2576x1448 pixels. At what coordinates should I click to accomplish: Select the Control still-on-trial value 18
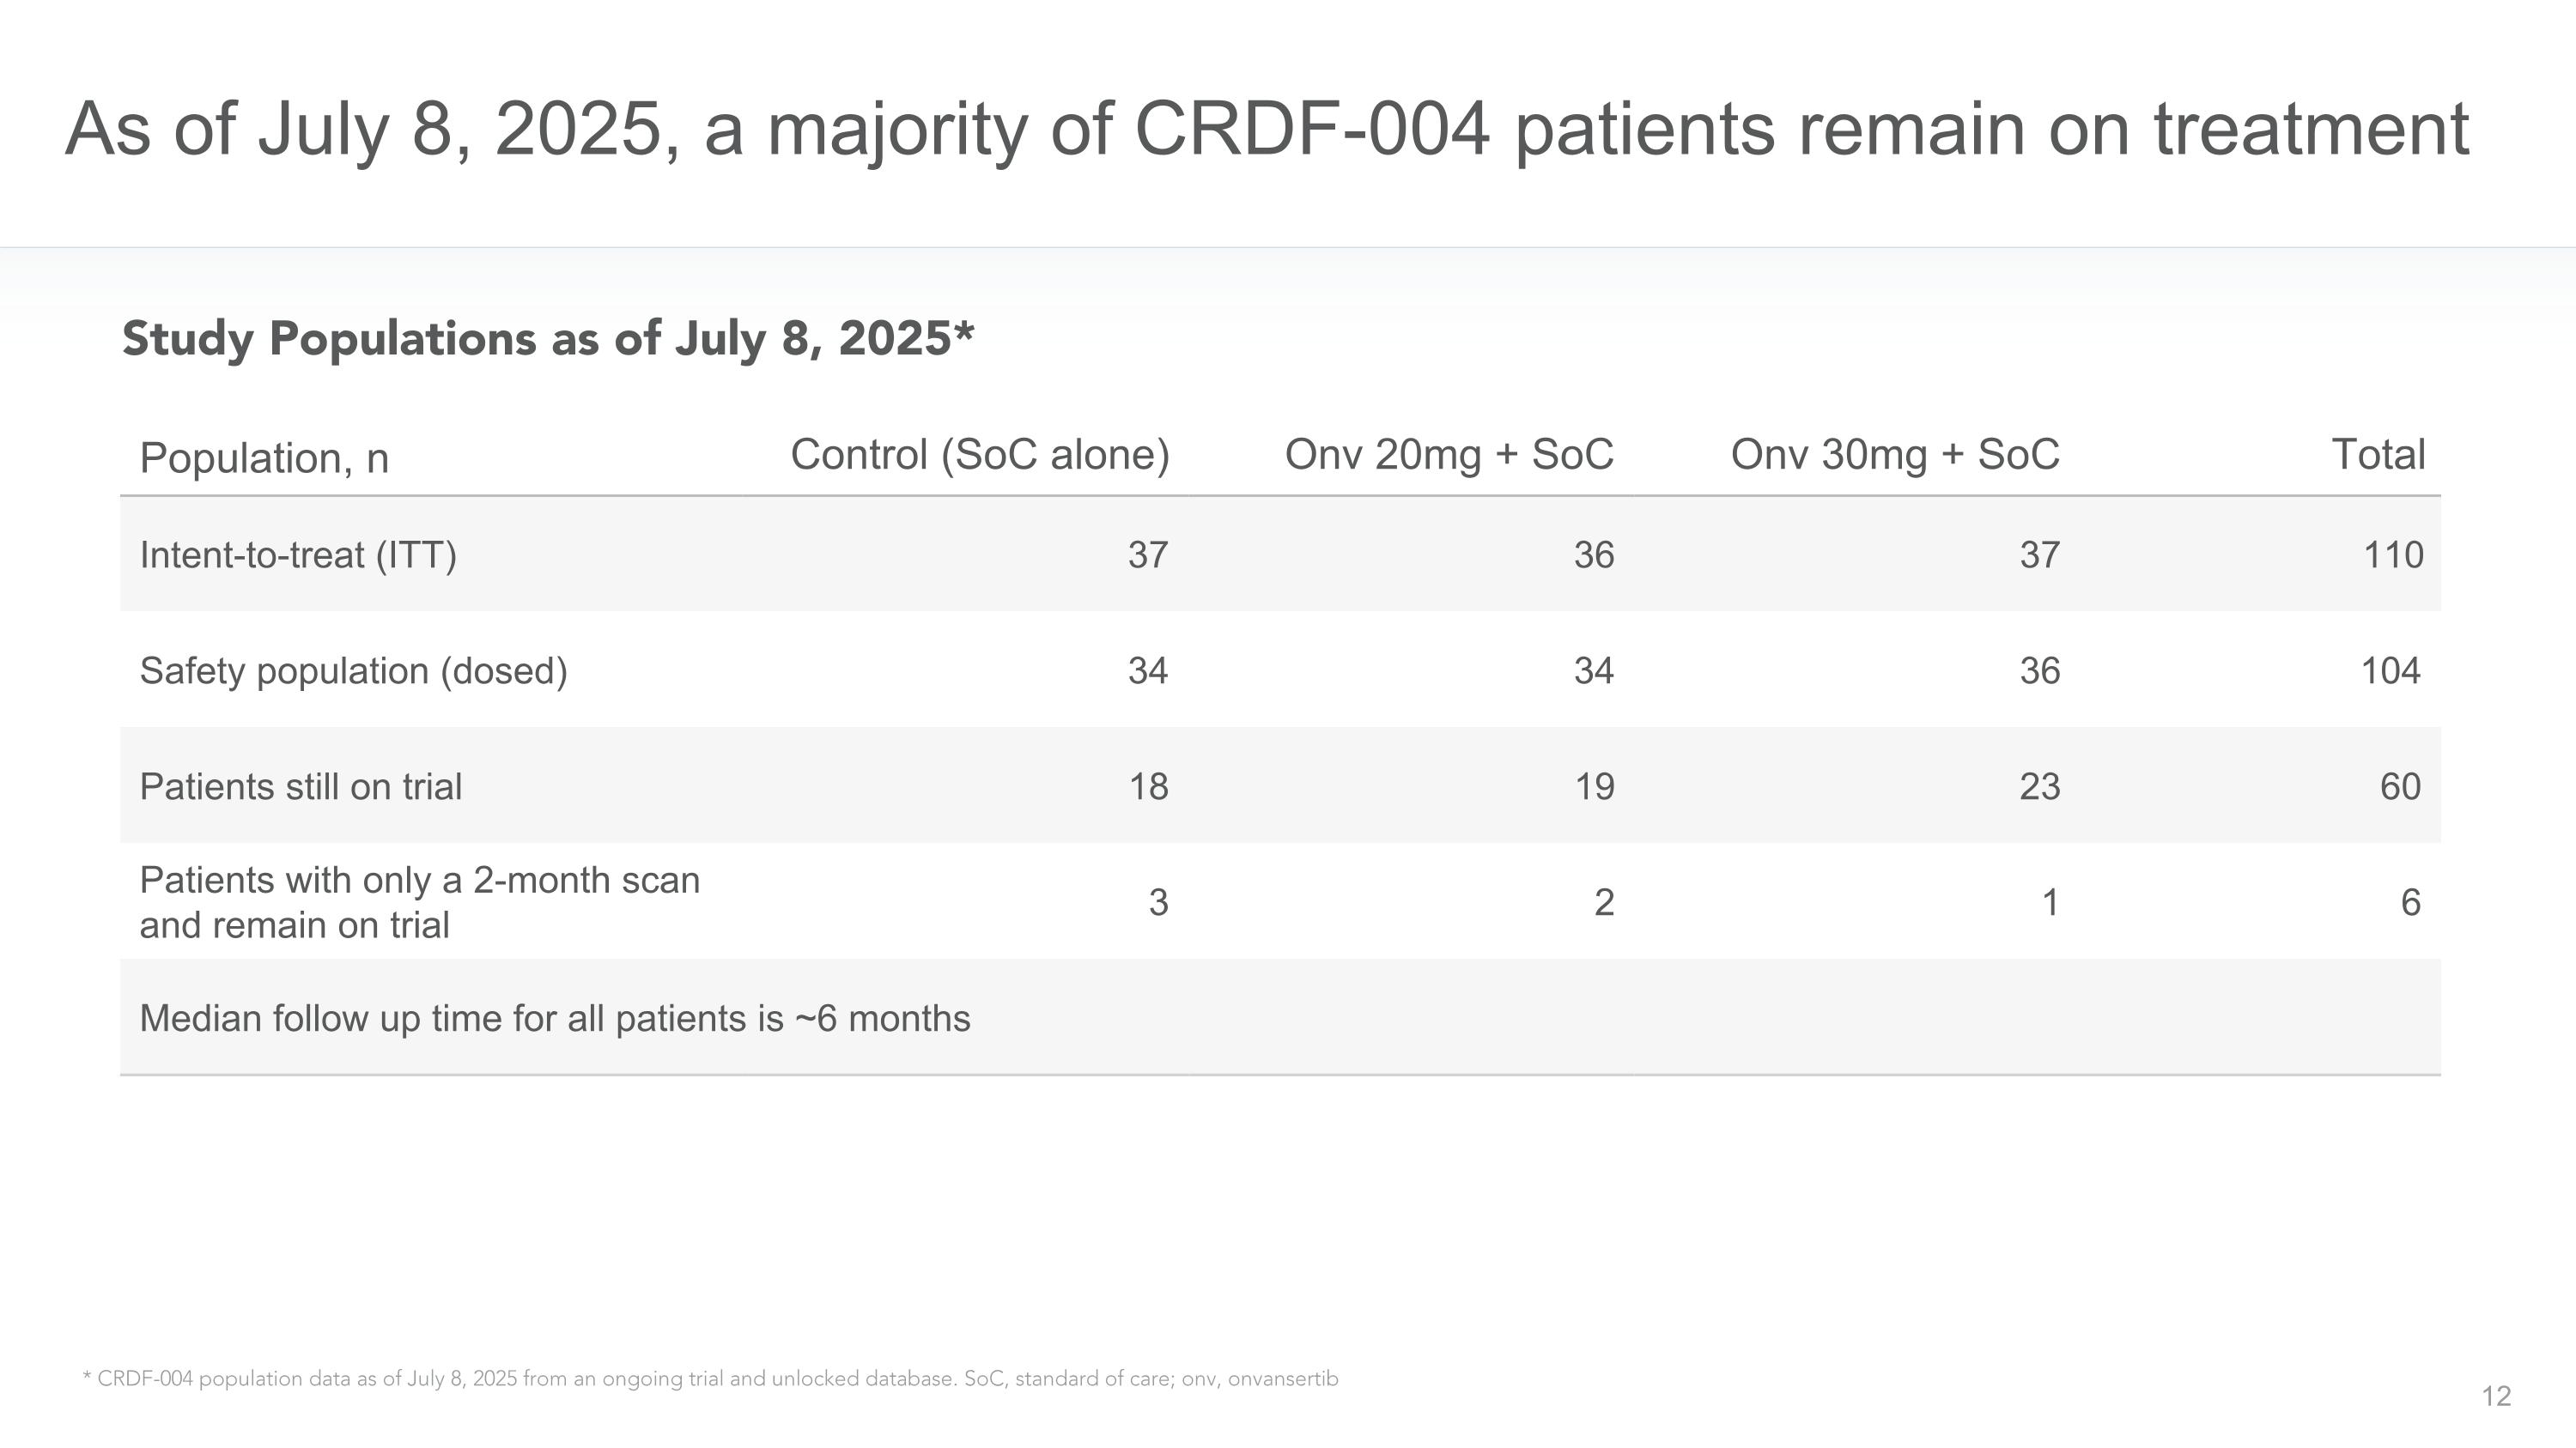coord(1148,786)
